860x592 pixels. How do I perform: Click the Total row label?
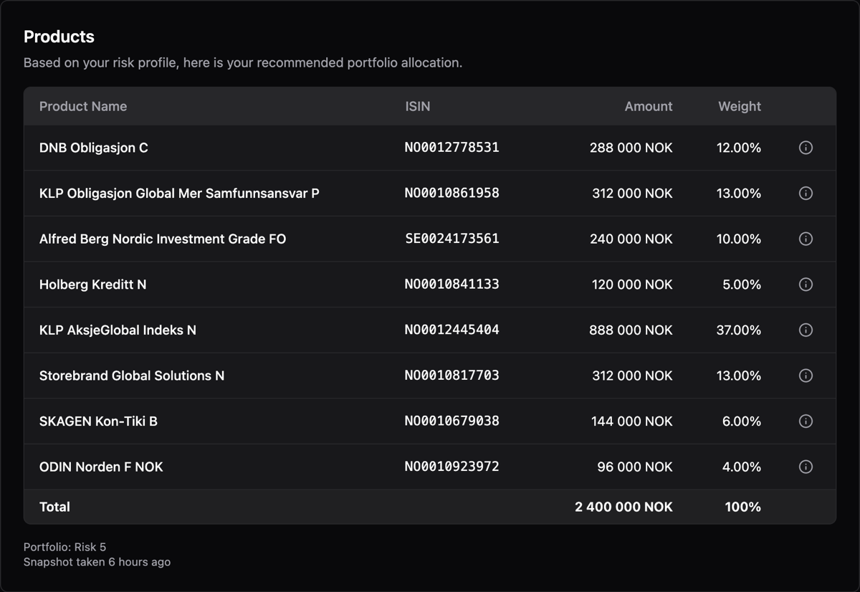coord(54,507)
